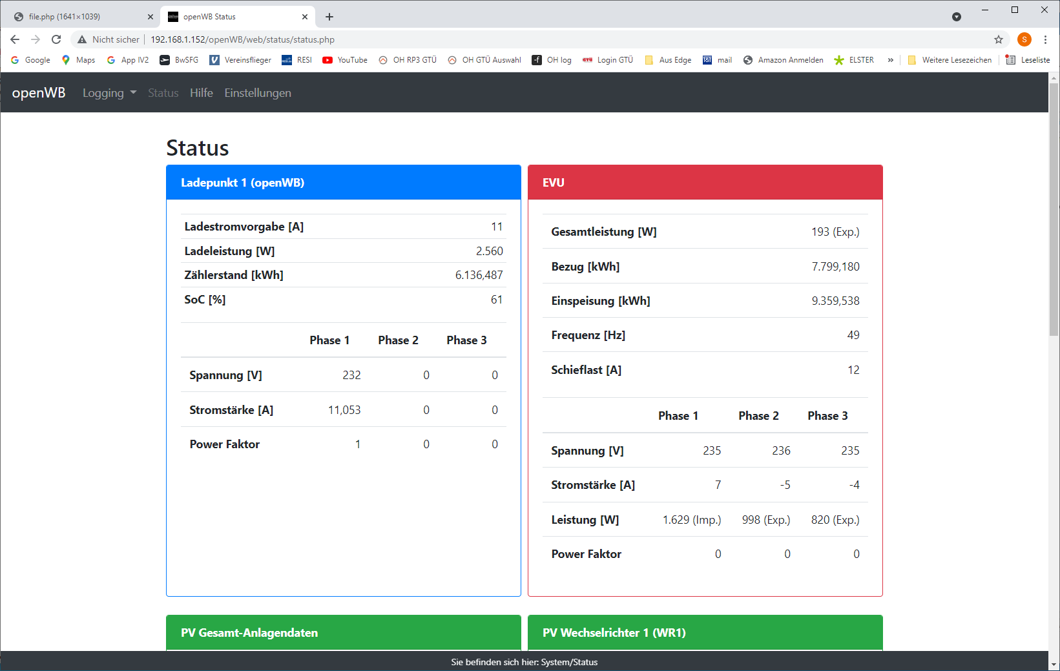Click the openWB brand link

[39, 93]
